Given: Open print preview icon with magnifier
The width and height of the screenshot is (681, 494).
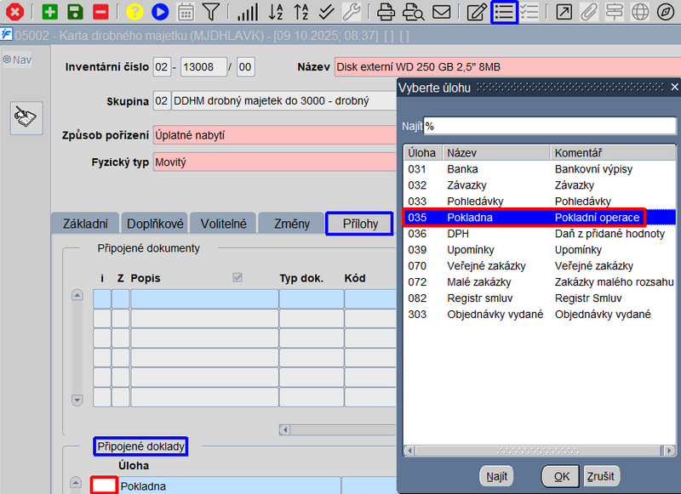Looking at the screenshot, I should tap(413, 12).
